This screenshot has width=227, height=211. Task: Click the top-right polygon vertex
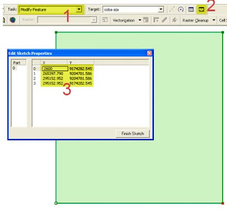(x=222, y=32)
